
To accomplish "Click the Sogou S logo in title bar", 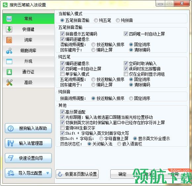I will (5, 5).
